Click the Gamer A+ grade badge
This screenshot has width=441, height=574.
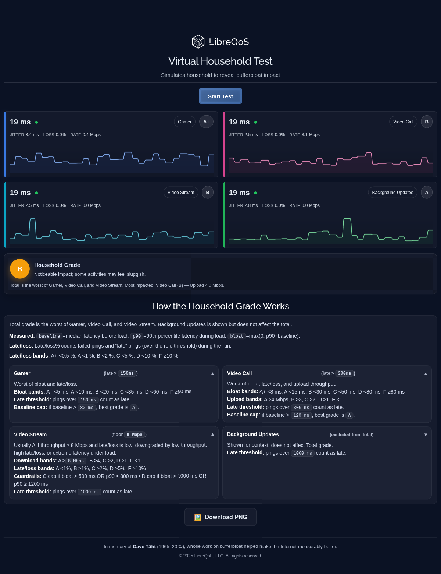click(x=206, y=122)
